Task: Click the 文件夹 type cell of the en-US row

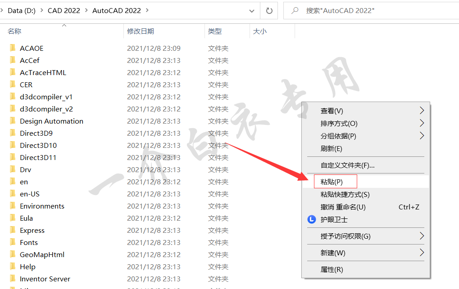Action: pos(218,194)
